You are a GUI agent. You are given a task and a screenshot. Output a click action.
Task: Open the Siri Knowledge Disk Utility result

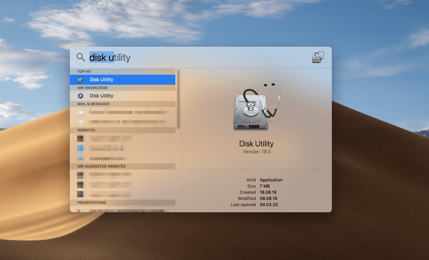click(x=123, y=96)
